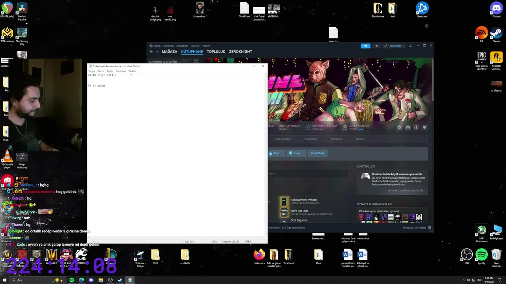Image resolution: width=506 pixels, height=284 pixels.
Task: Switch to Notepad in the taskbar
Action: (130, 280)
